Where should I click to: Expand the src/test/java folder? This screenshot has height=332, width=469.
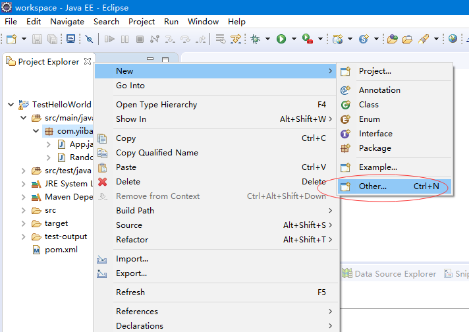click(23, 171)
